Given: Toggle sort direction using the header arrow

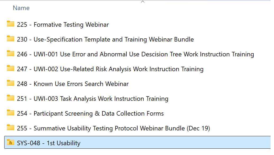Looking at the screenshot, I should coord(143,2).
